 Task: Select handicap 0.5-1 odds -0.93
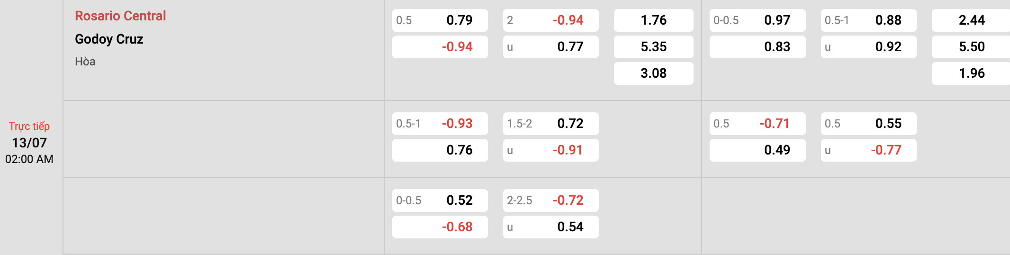pos(440,124)
